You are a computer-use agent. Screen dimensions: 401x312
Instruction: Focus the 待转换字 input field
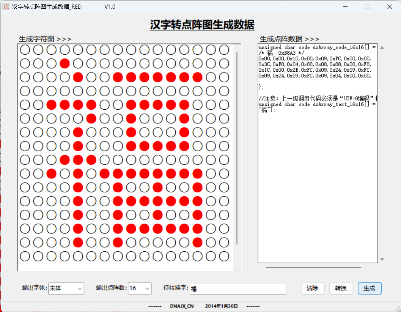point(237,289)
